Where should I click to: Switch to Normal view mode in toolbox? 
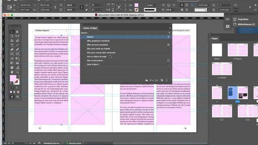click(x=12, y=97)
